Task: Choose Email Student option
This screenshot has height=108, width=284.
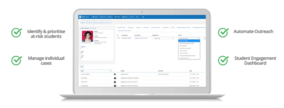Action: pos(189,46)
